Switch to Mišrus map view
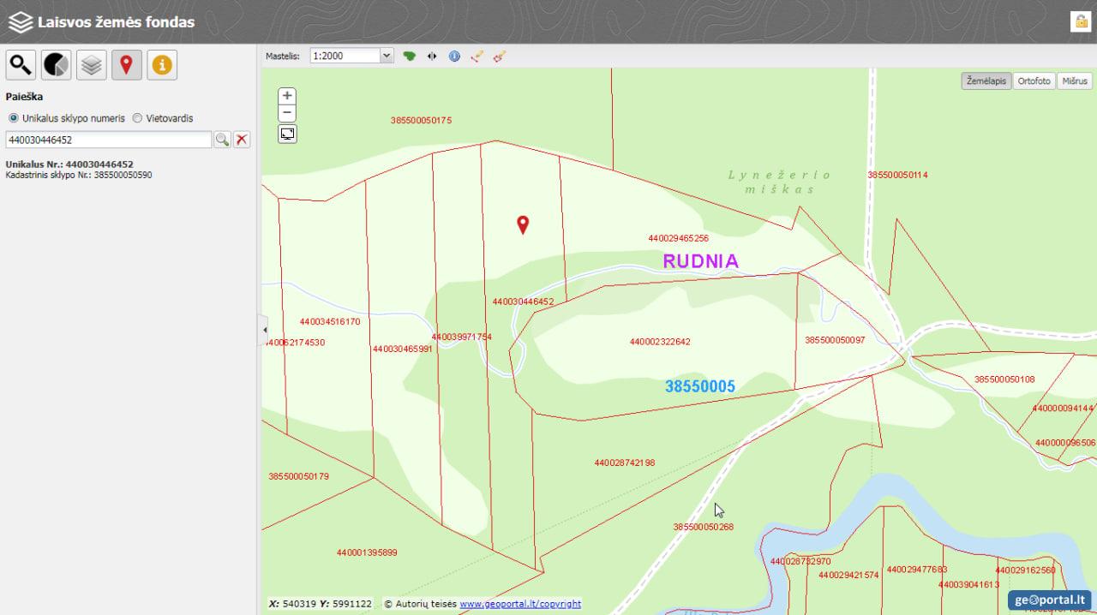The height and width of the screenshot is (615, 1097). pos(1074,81)
